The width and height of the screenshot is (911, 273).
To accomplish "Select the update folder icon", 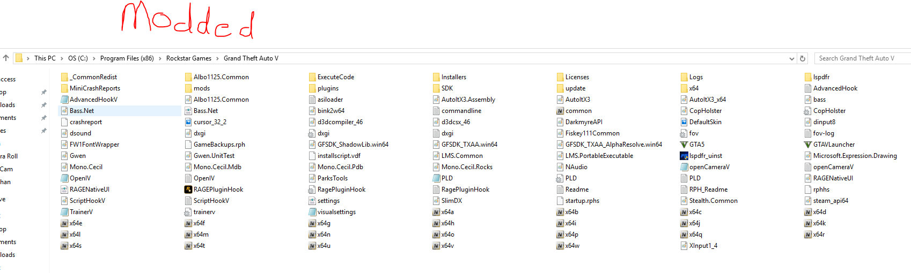I will pos(560,88).
